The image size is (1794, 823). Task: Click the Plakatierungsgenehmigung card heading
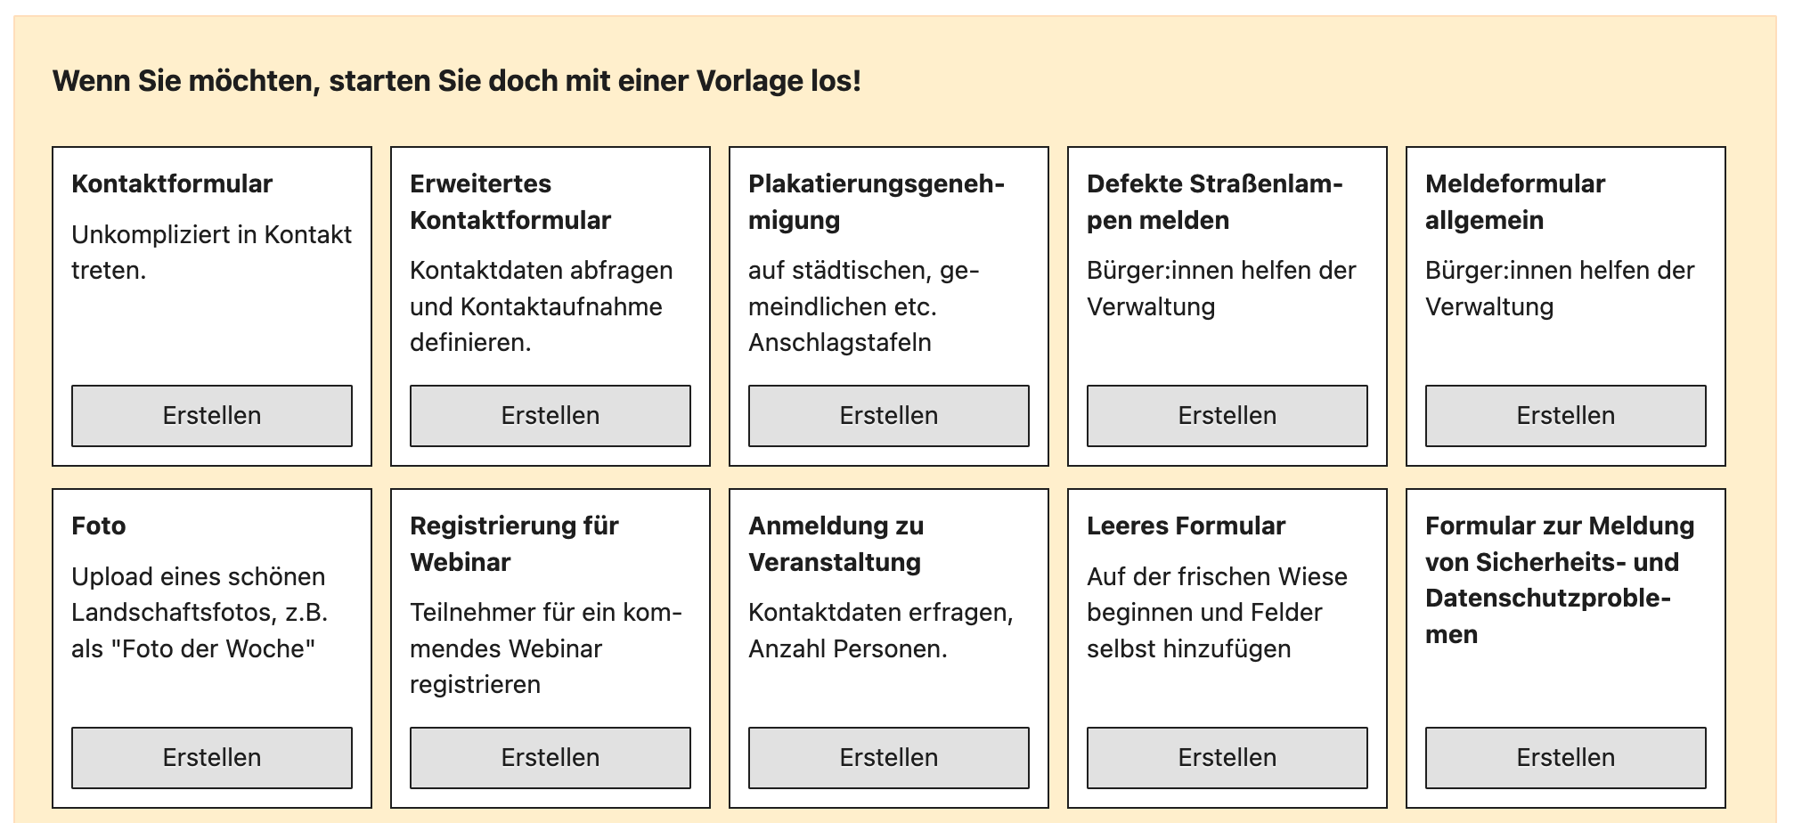(877, 202)
